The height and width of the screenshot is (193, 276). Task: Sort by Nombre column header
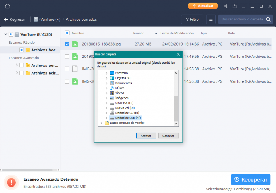(x=78, y=33)
